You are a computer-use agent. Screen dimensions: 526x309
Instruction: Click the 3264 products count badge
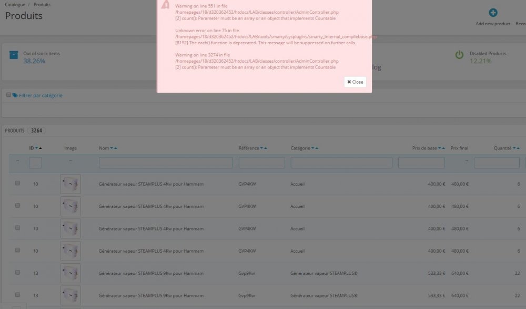click(x=37, y=131)
